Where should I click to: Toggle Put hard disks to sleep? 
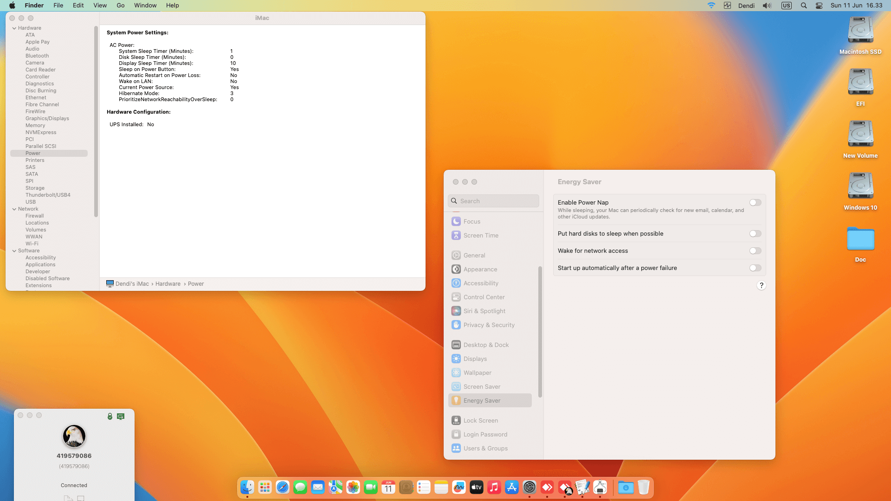pyautogui.click(x=755, y=233)
